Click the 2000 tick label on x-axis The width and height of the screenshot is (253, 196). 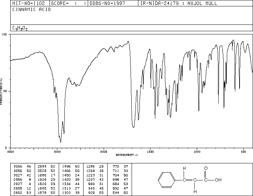(x=104, y=152)
